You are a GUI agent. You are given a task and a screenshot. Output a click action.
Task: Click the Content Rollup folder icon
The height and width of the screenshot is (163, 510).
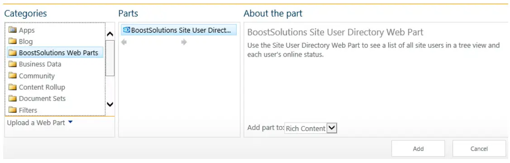coord(12,87)
